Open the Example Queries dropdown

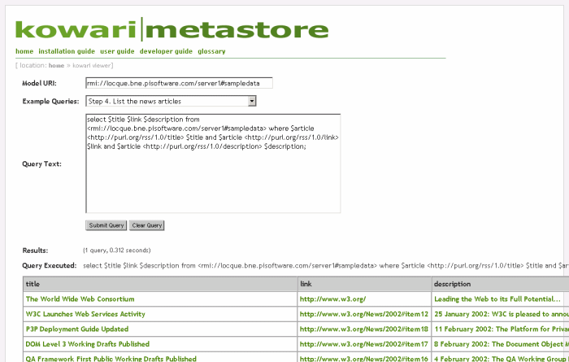point(171,101)
